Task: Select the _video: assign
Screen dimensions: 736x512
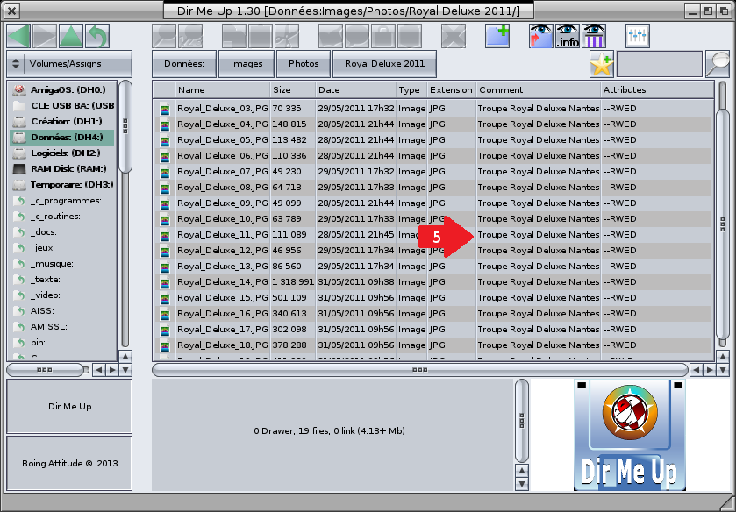Action: 62,295
